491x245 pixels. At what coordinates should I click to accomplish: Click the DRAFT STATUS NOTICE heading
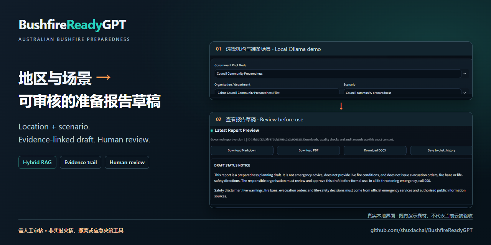click(x=232, y=165)
